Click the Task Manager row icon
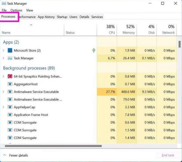The width and height of the screenshot is (182, 162). 10,58
